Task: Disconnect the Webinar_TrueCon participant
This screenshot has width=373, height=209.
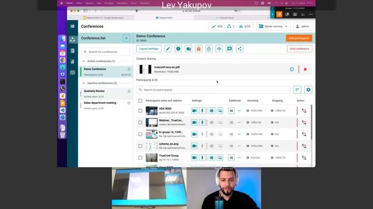Action: point(304,122)
